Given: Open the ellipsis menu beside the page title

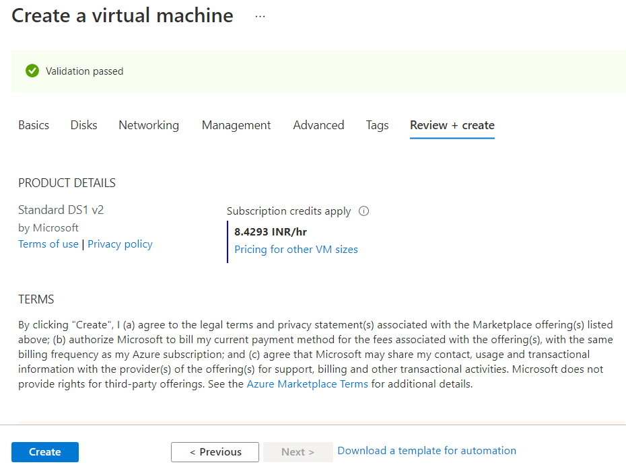Looking at the screenshot, I should click(x=260, y=16).
